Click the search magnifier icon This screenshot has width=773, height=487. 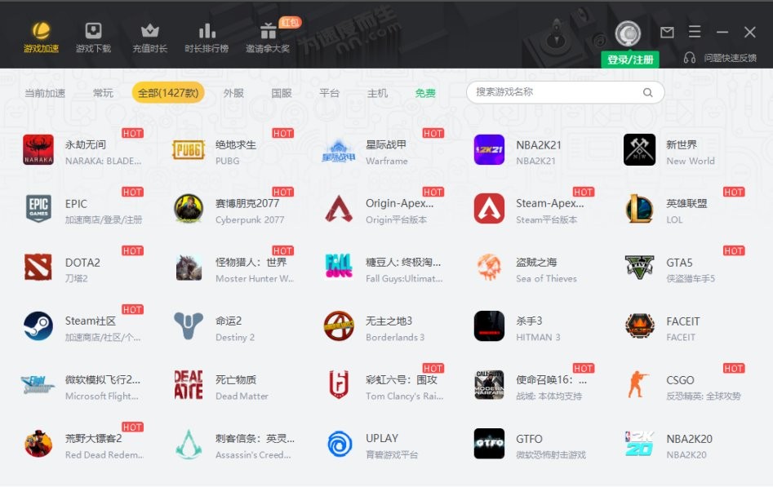point(647,93)
